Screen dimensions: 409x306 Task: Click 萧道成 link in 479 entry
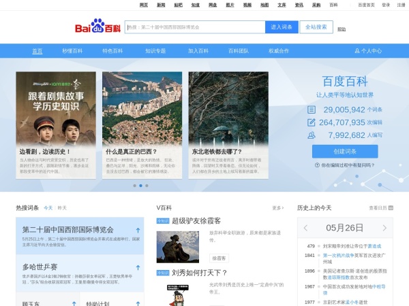pyautogui.click(x=374, y=246)
